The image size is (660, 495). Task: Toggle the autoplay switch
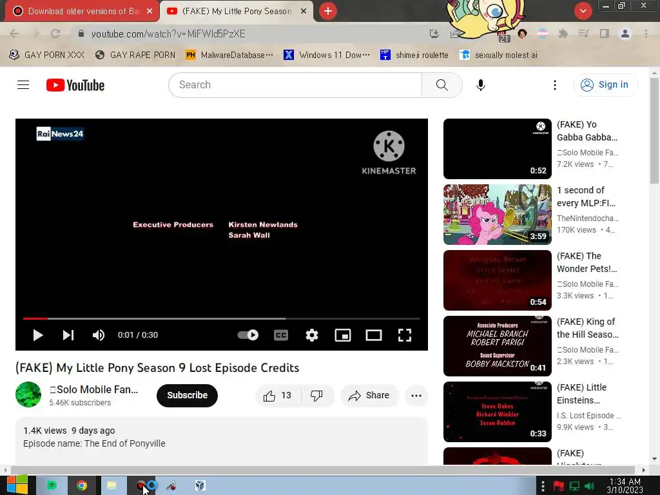(x=248, y=335)
